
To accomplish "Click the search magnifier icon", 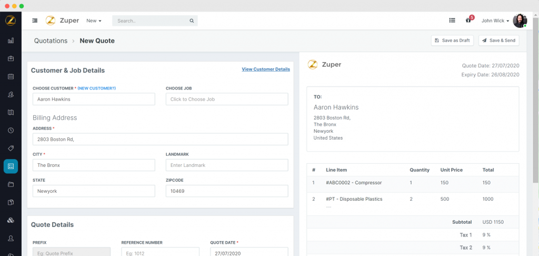I will [x=192, y=21].
